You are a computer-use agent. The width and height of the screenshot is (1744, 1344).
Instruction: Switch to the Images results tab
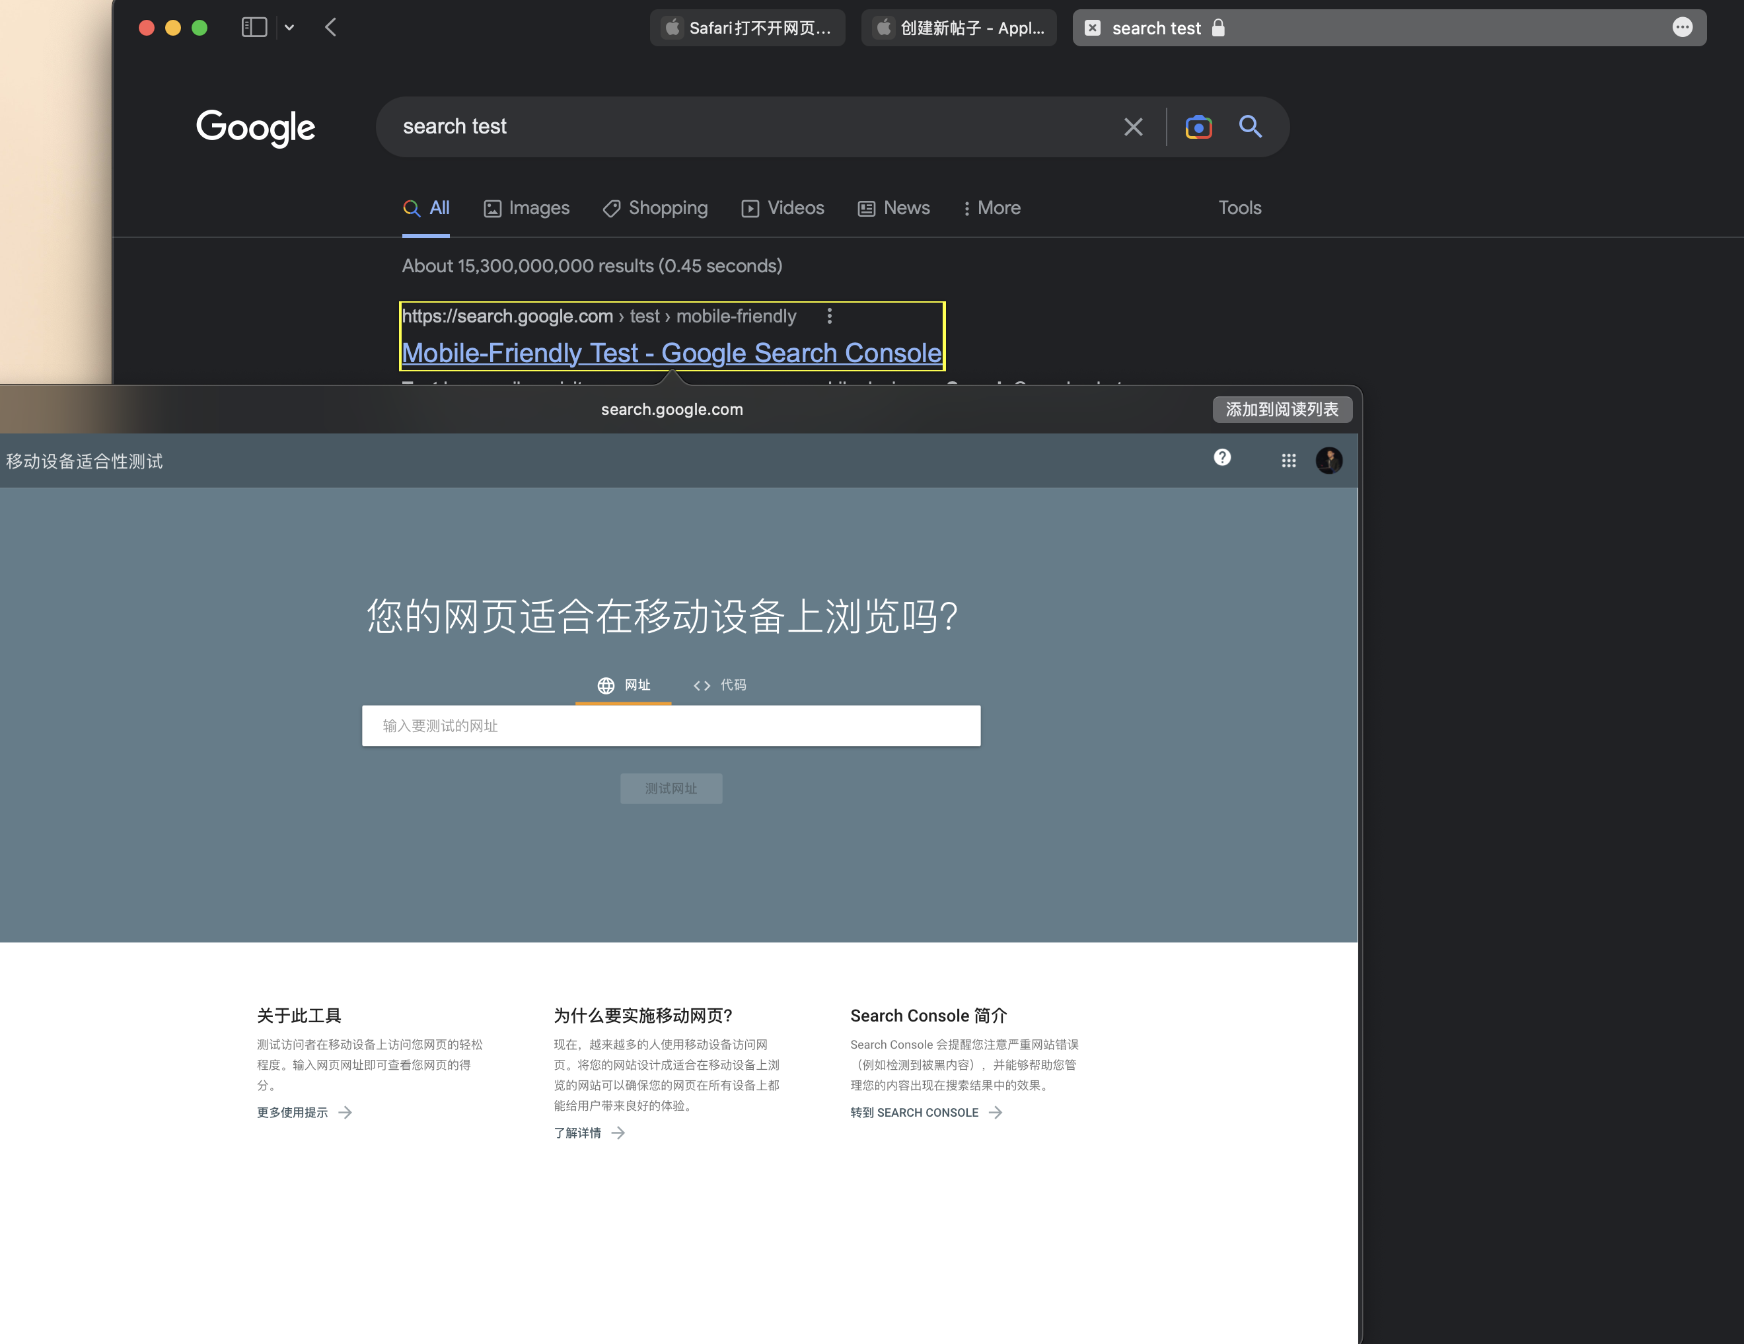click(527, 208)
